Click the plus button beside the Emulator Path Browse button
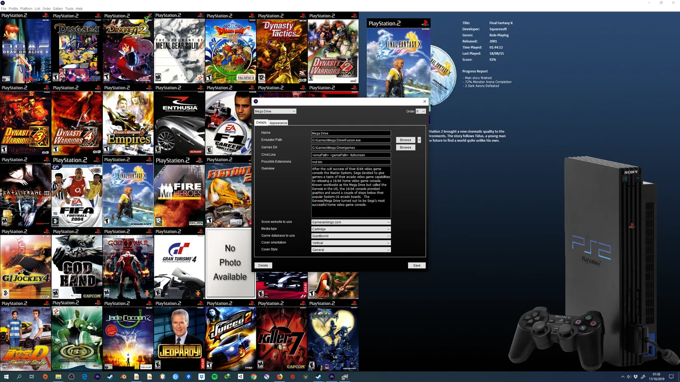 (x=419, y=140)
